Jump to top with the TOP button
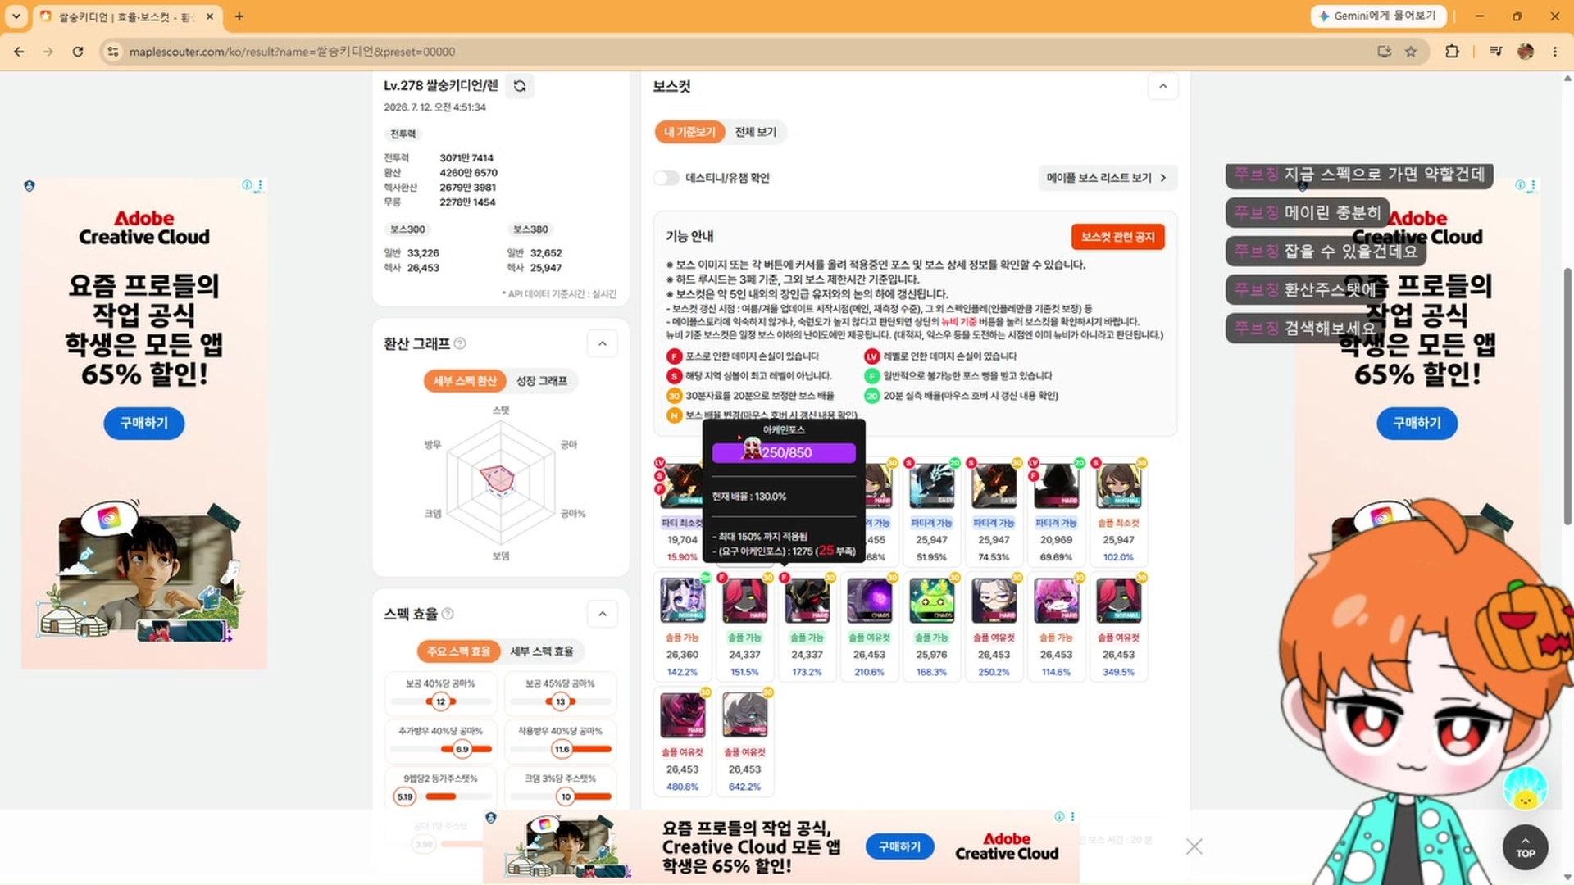The image size is (1574, 885). [x=1525, y=847]
